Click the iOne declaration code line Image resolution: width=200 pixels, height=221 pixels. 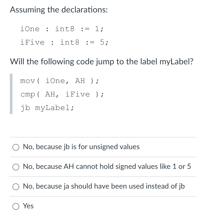[62, 29]
